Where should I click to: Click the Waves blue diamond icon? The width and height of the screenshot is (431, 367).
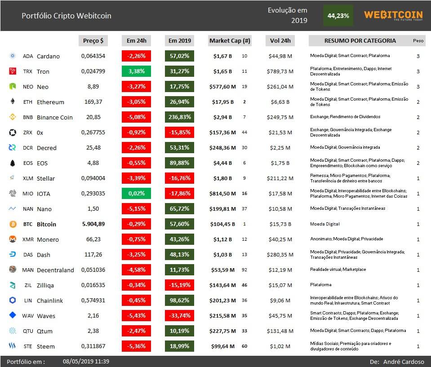click(13, 315)
